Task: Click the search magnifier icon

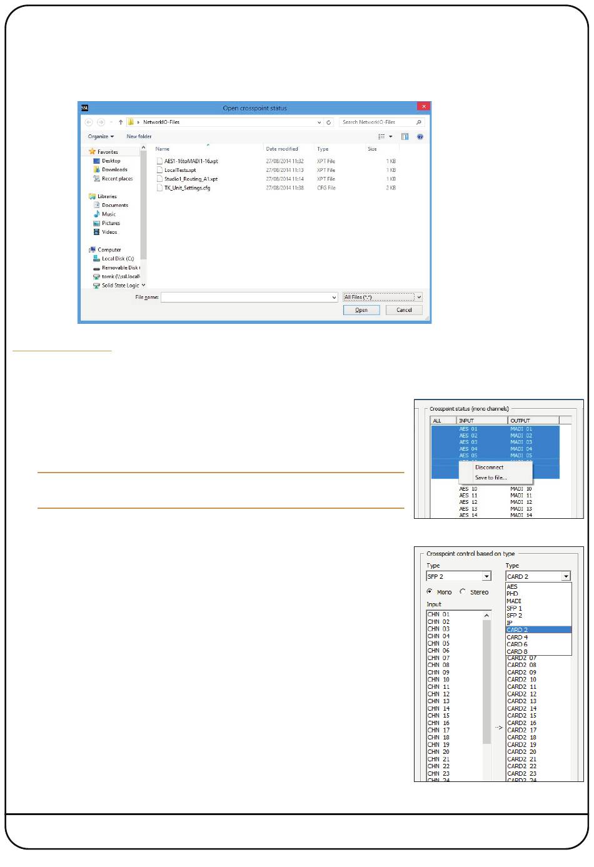Action: (x=418, y=123)
